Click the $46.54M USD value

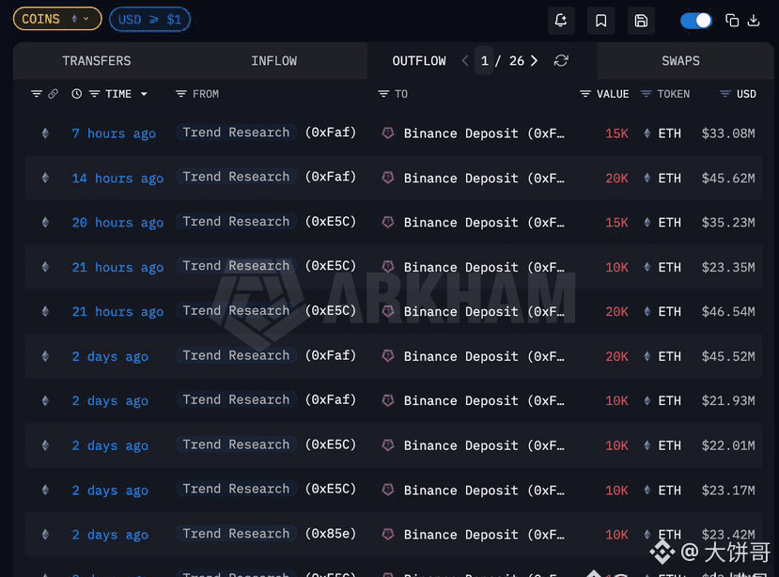coord(728,312)
